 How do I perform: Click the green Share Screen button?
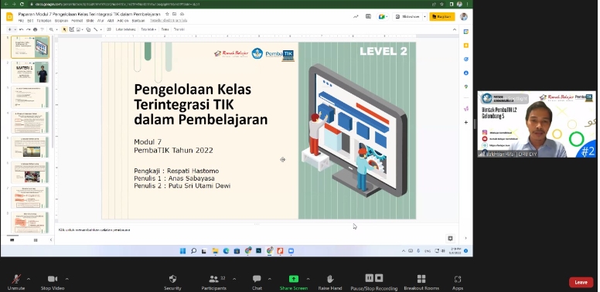pos(294,282)
